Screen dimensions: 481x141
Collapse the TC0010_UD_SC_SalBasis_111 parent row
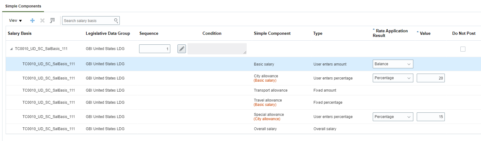11,49
